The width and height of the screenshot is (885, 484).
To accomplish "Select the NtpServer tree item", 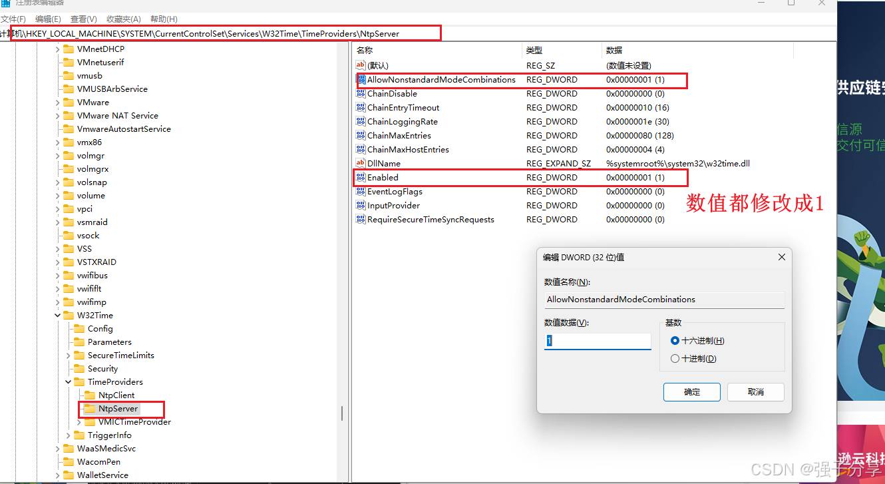I will tap(118, 408).
